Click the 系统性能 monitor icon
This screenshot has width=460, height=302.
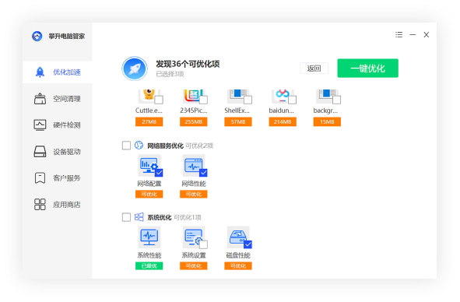coord(149,237)
